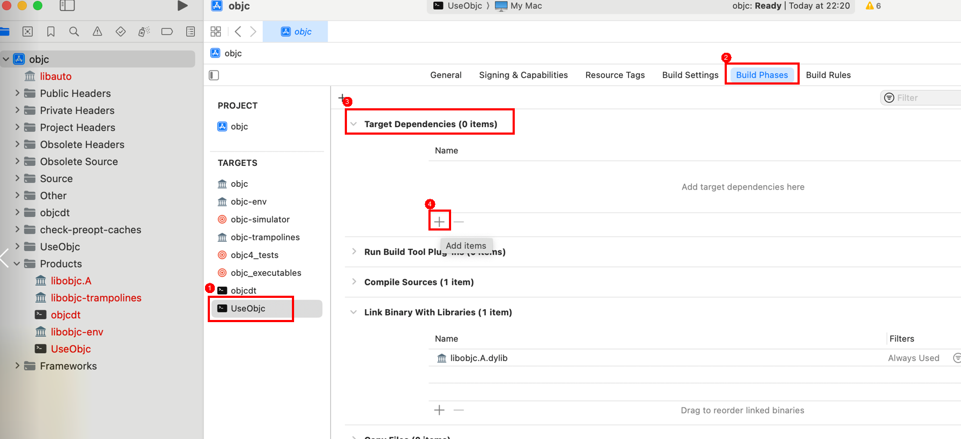Add items to Target Dependencies
Screen dimensions: 961x439
[439, 221]
